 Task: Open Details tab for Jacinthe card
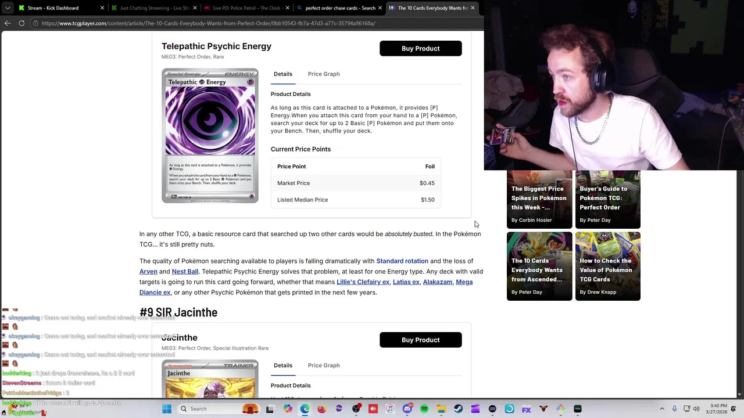(x=283, y=365)
